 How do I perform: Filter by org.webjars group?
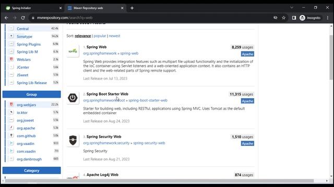[26, 105]
